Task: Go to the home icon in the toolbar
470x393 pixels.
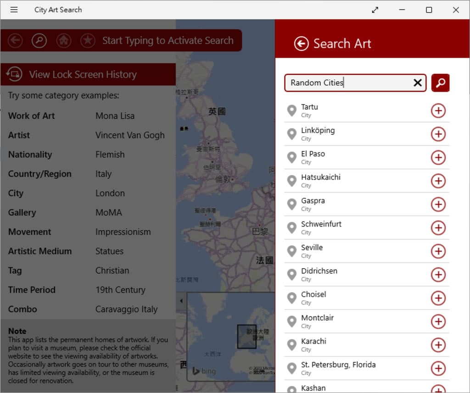Action: click(x=63, y=40)
